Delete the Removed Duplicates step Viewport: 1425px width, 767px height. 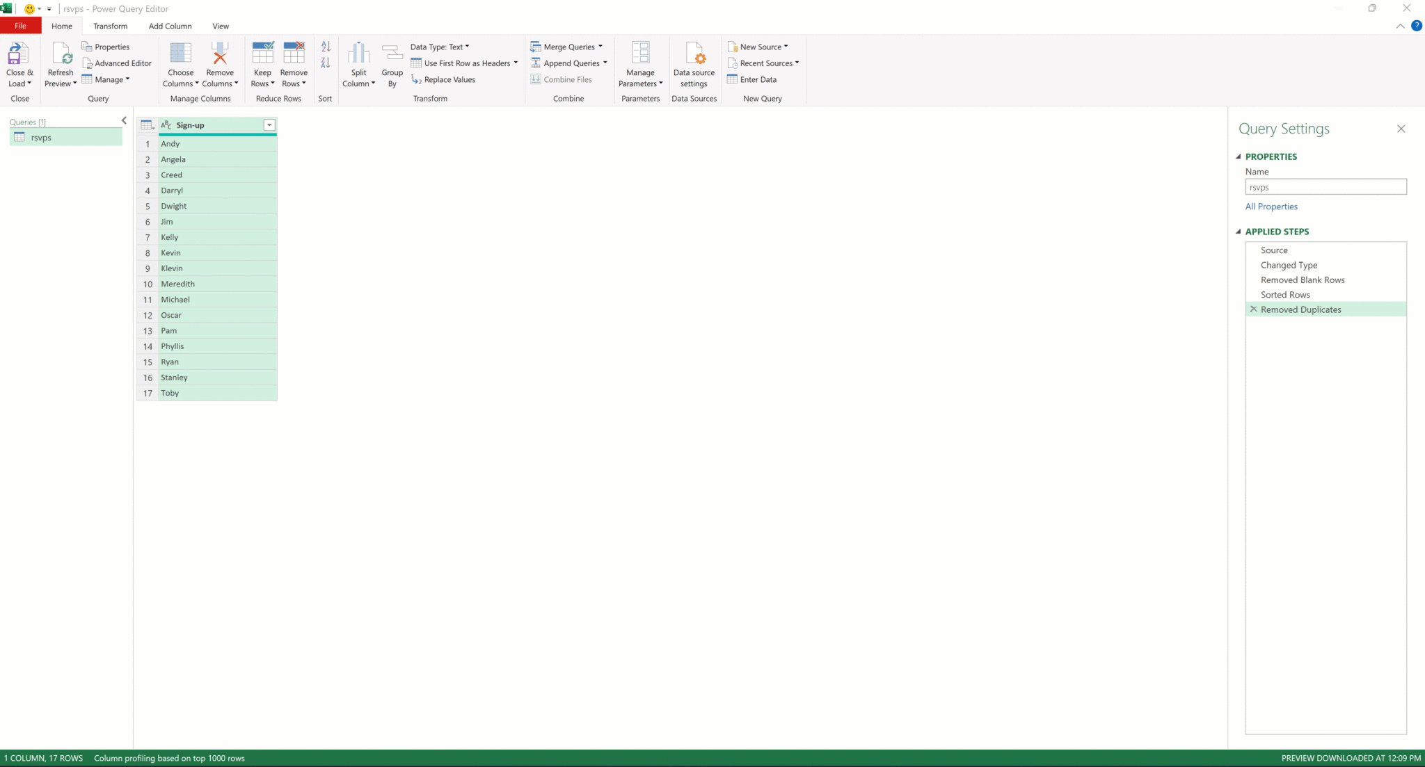(x=1254, y=309)
